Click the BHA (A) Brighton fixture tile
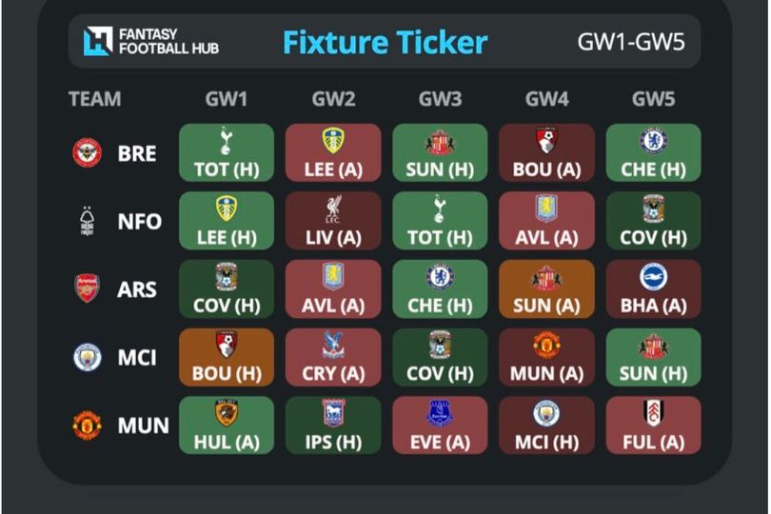Viewport: 771px width, 514px height. [x=653, y=288]
